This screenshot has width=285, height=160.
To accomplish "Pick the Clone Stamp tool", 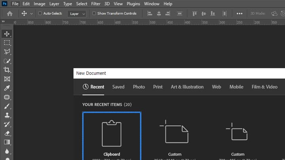I will point(7,115).
